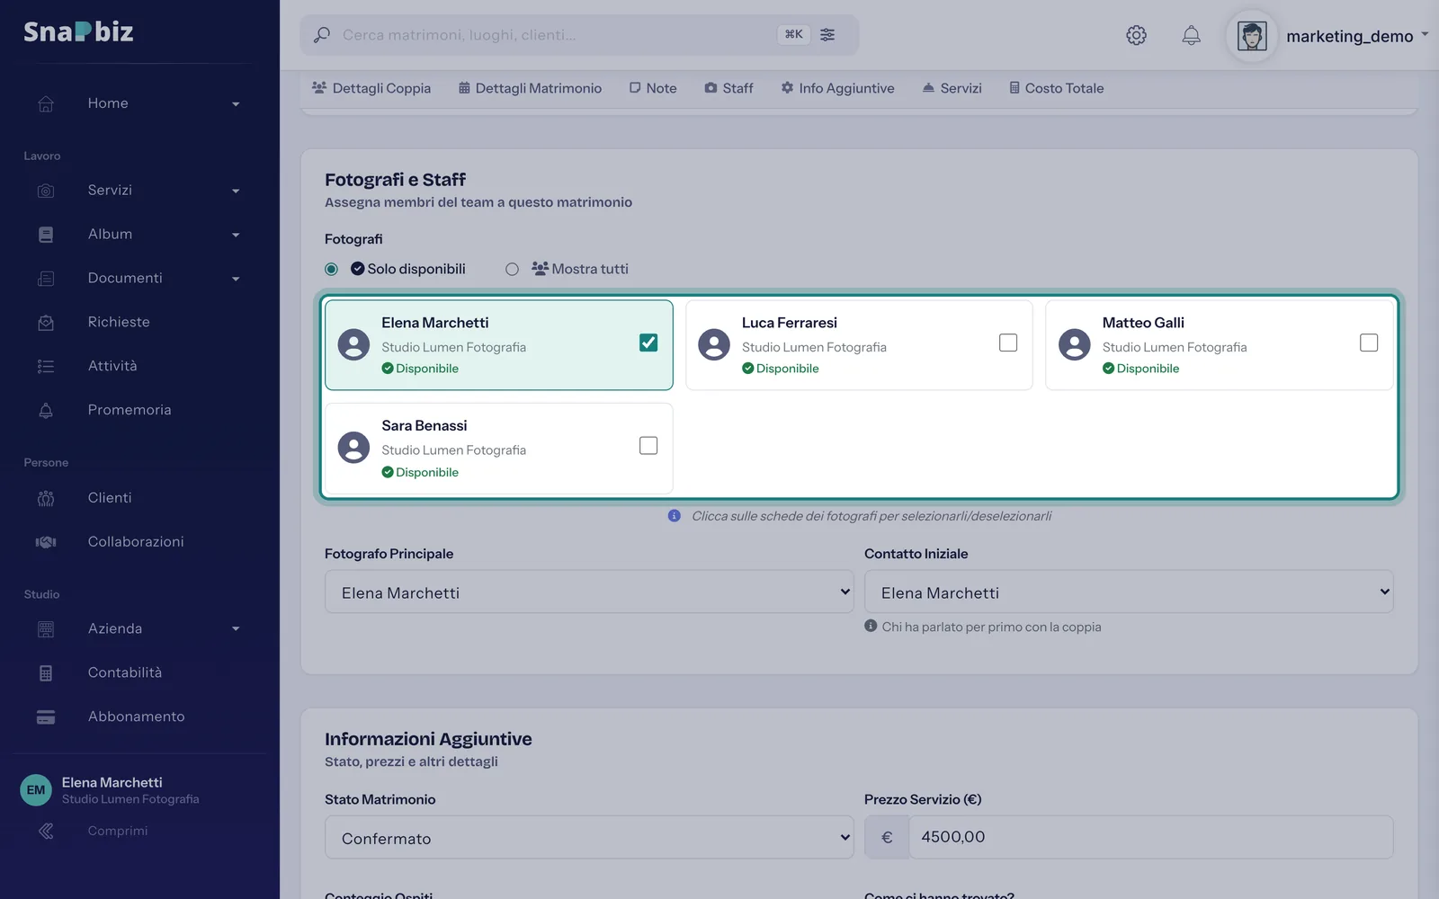1439x899 pixels.
Task: Open the Contabilità sidebar link
Action: [x=125, y=672]
